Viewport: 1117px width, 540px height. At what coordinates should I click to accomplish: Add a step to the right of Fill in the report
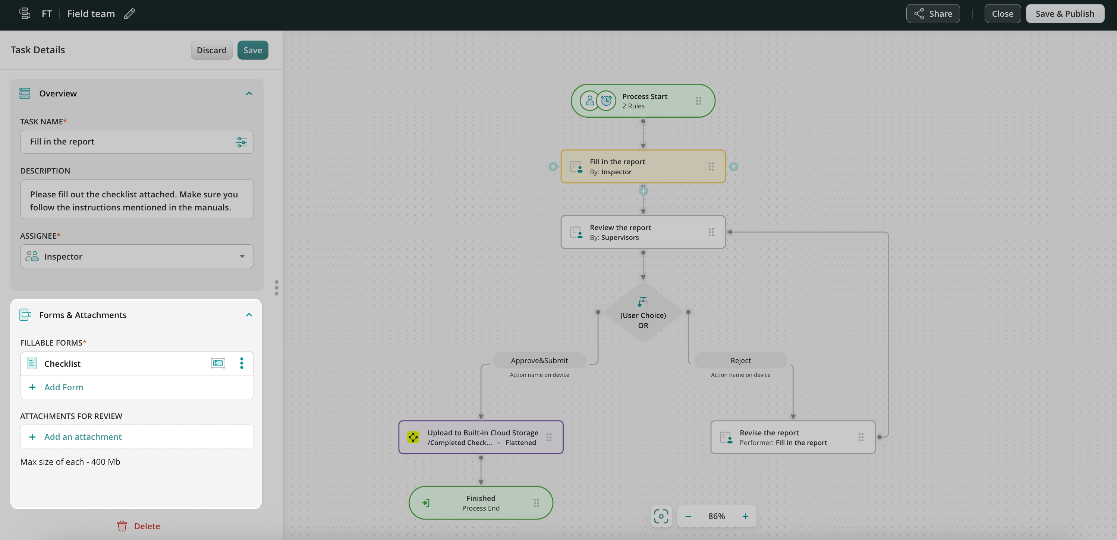733,167
